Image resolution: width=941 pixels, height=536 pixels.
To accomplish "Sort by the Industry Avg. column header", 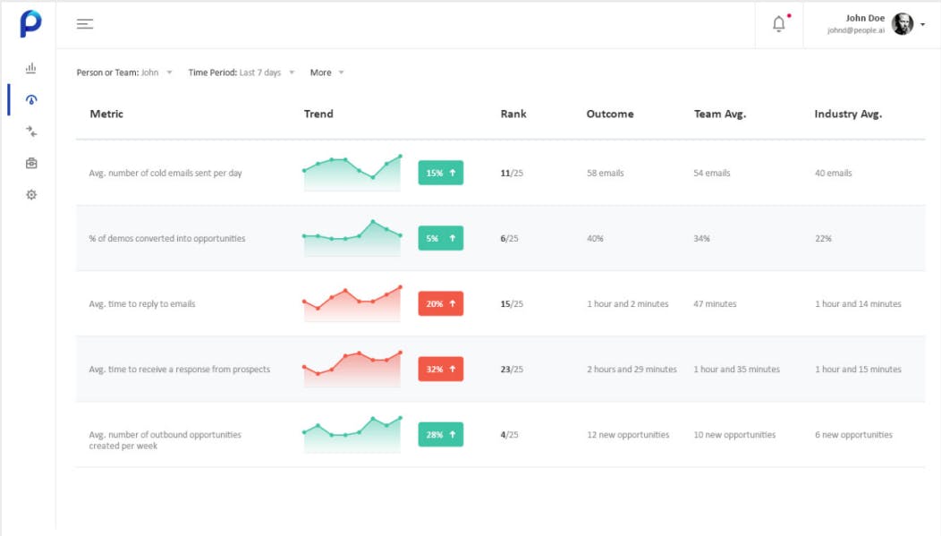I will coord(848,114).
